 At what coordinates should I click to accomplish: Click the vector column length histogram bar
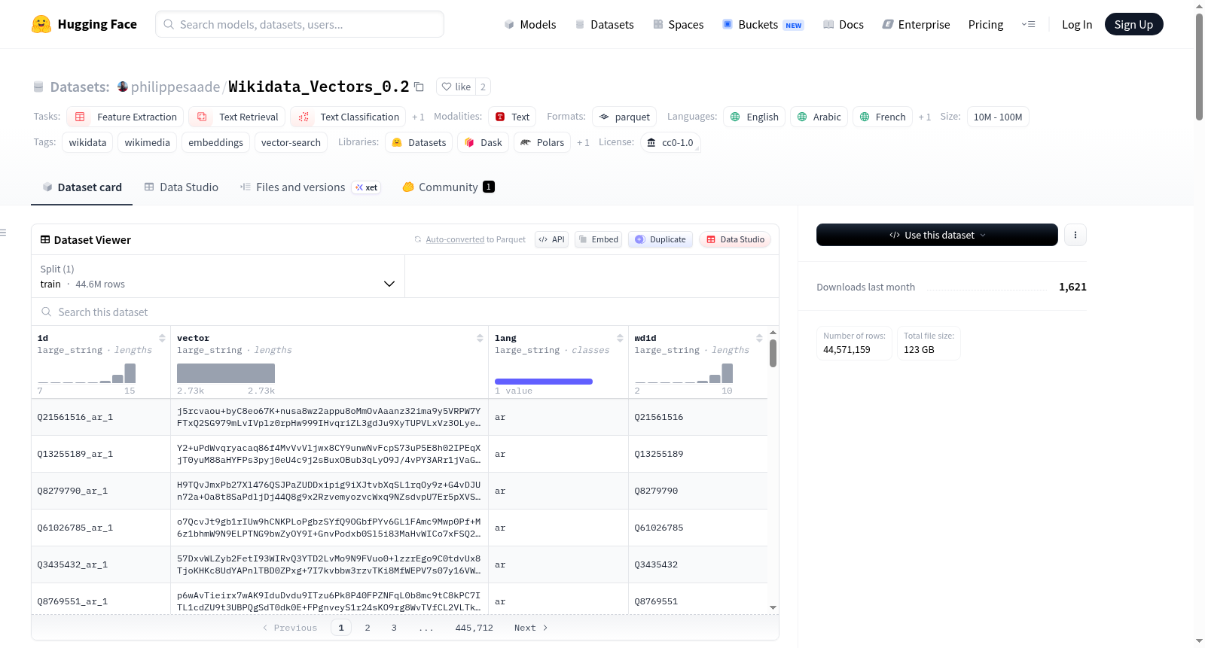click(226, 373)
